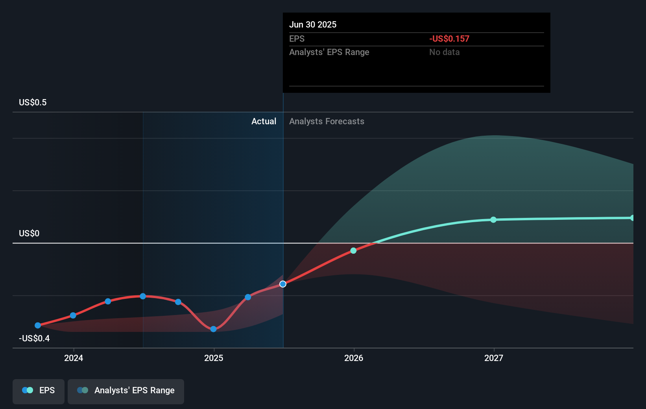Select the highlighted Jun 30 2025 data point
This screenshot has height=409, width=646.
pos(283,284)
